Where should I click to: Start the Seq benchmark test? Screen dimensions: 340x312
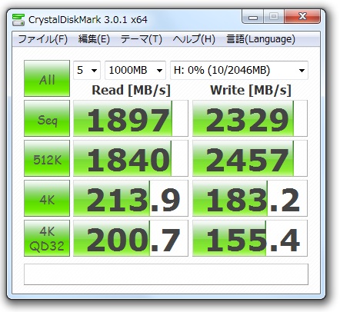[x=47, y=118]
